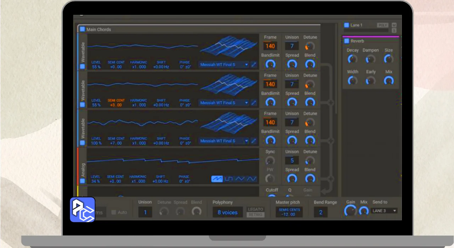Click the Reverb Mix knob

click(x=389, y=81)
